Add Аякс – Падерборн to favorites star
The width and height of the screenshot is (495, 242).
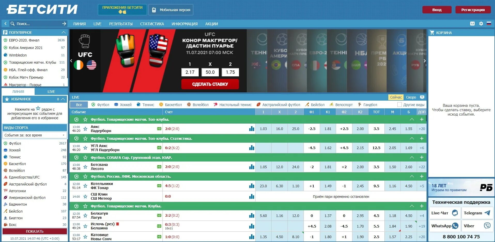tap(85, 129)
